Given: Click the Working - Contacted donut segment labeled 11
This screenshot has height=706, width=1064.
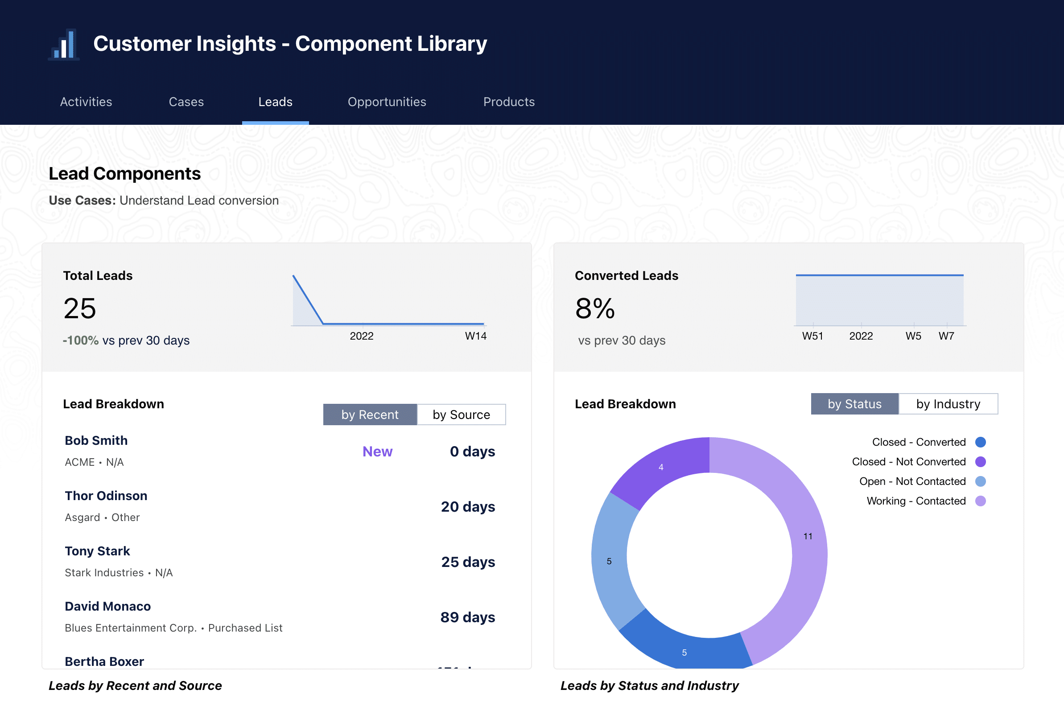Looking at the screenshot, I should click(808, 536).
